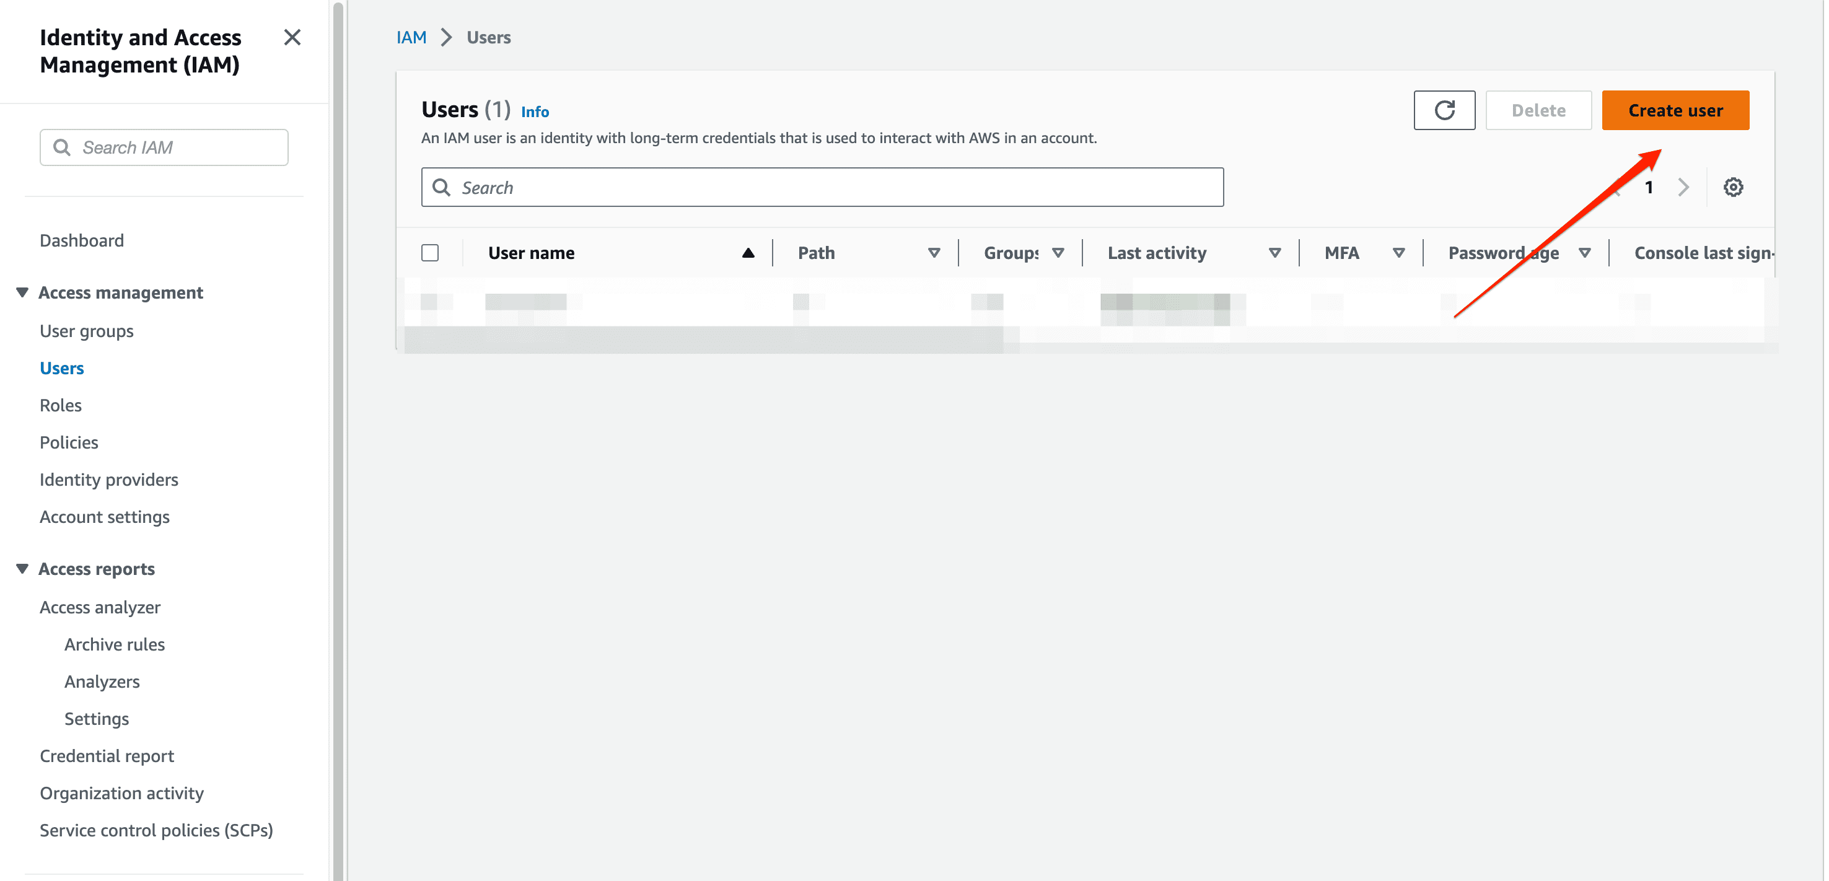The image size is (1829, 881).
Task: Collapse the Access management section
Action: [21, 292]
